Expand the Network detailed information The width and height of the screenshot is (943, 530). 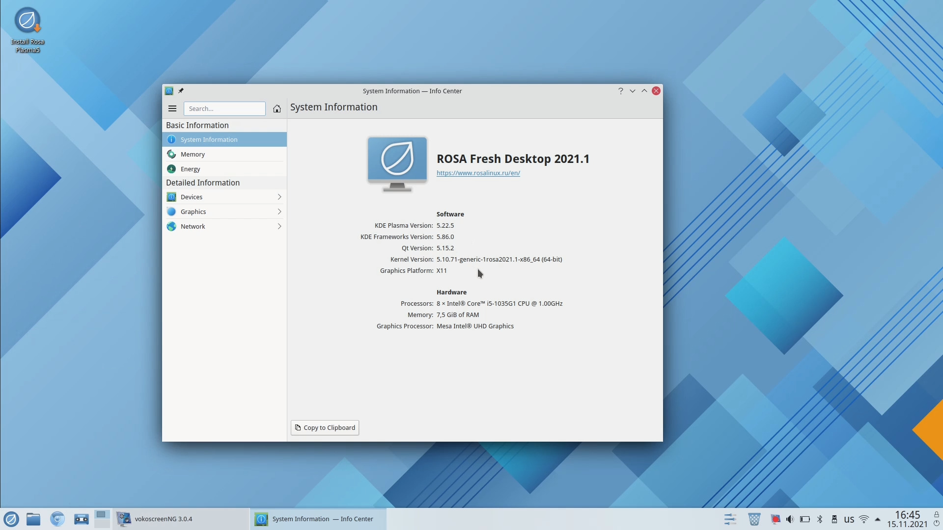click(193, 226)
